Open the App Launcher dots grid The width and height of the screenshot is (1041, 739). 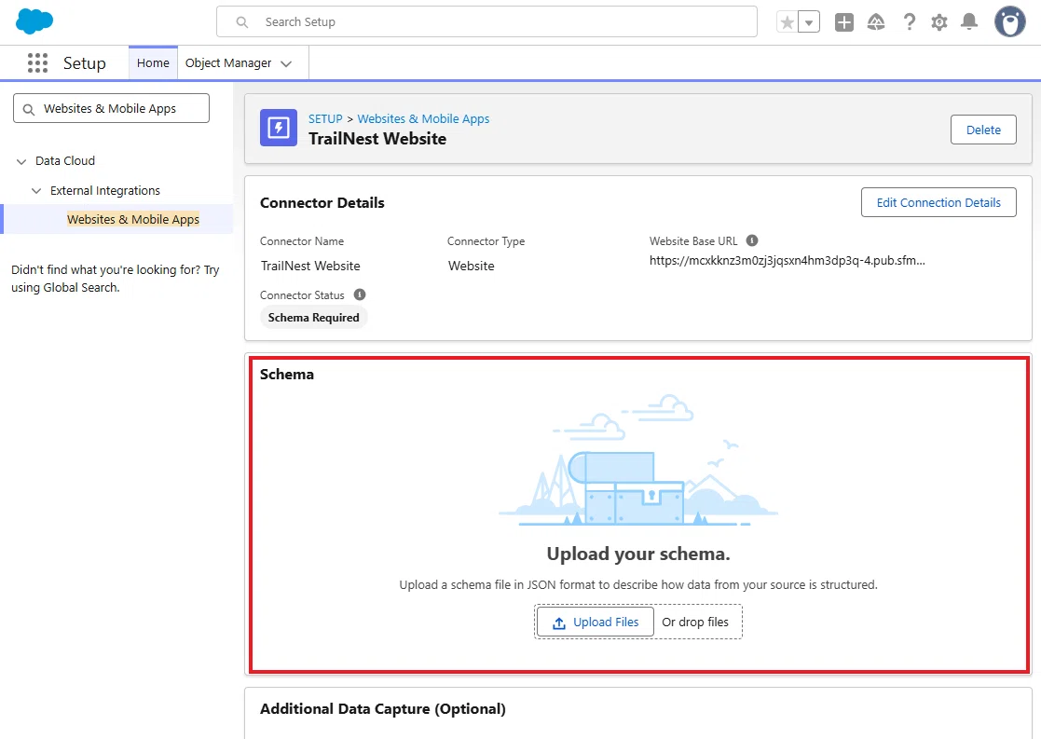coord(38,63)
